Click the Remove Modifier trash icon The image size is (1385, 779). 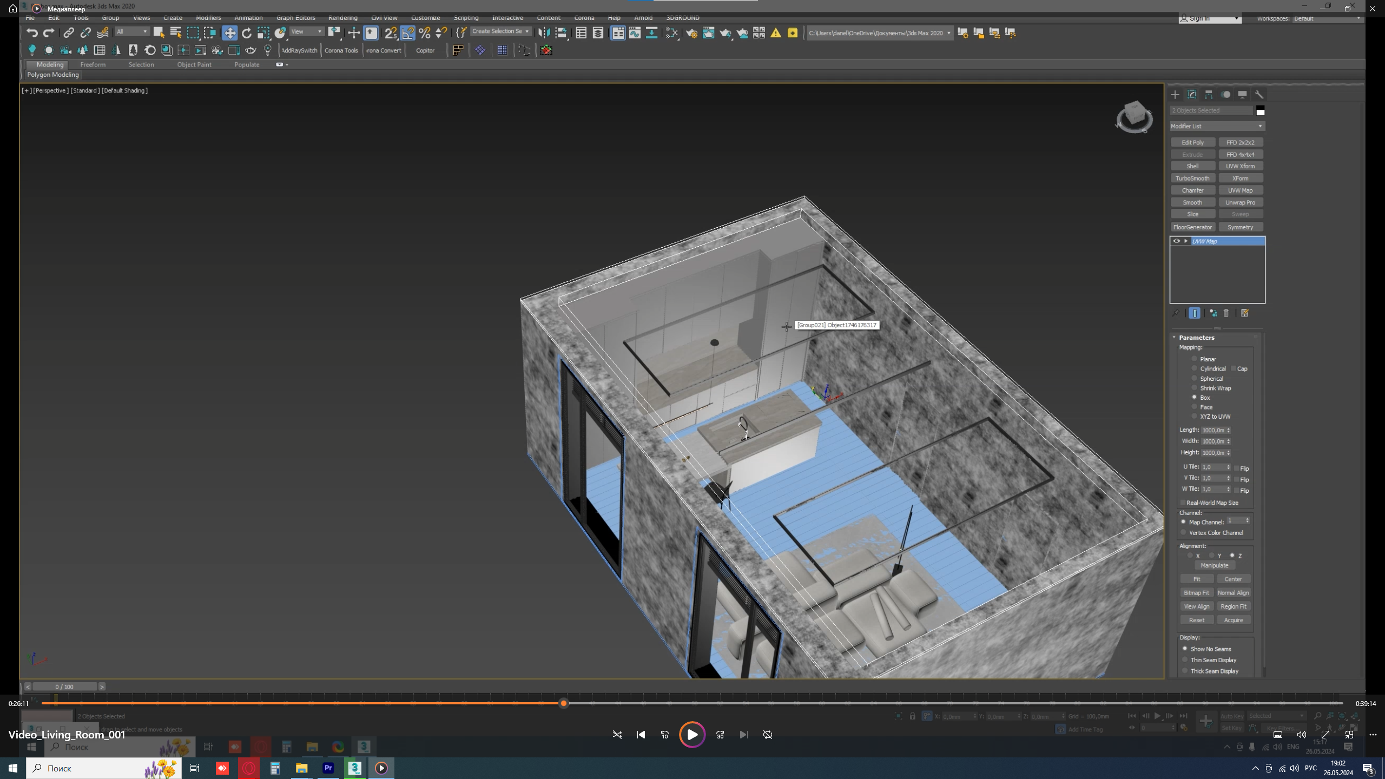tap(1226, 313)
